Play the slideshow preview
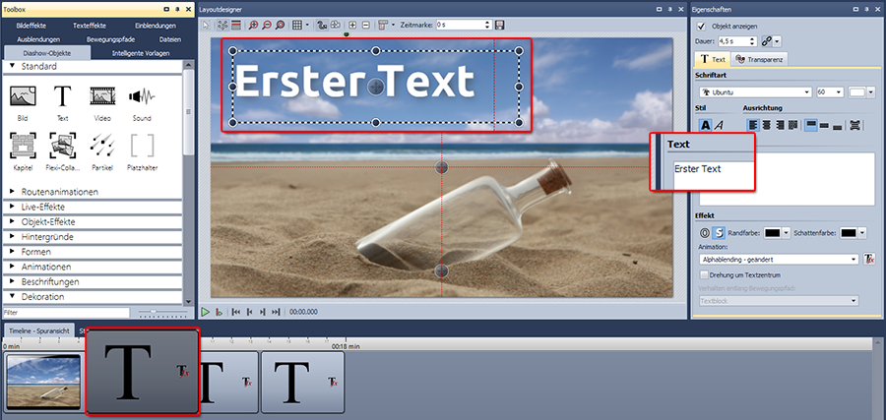 pos(206,312)
